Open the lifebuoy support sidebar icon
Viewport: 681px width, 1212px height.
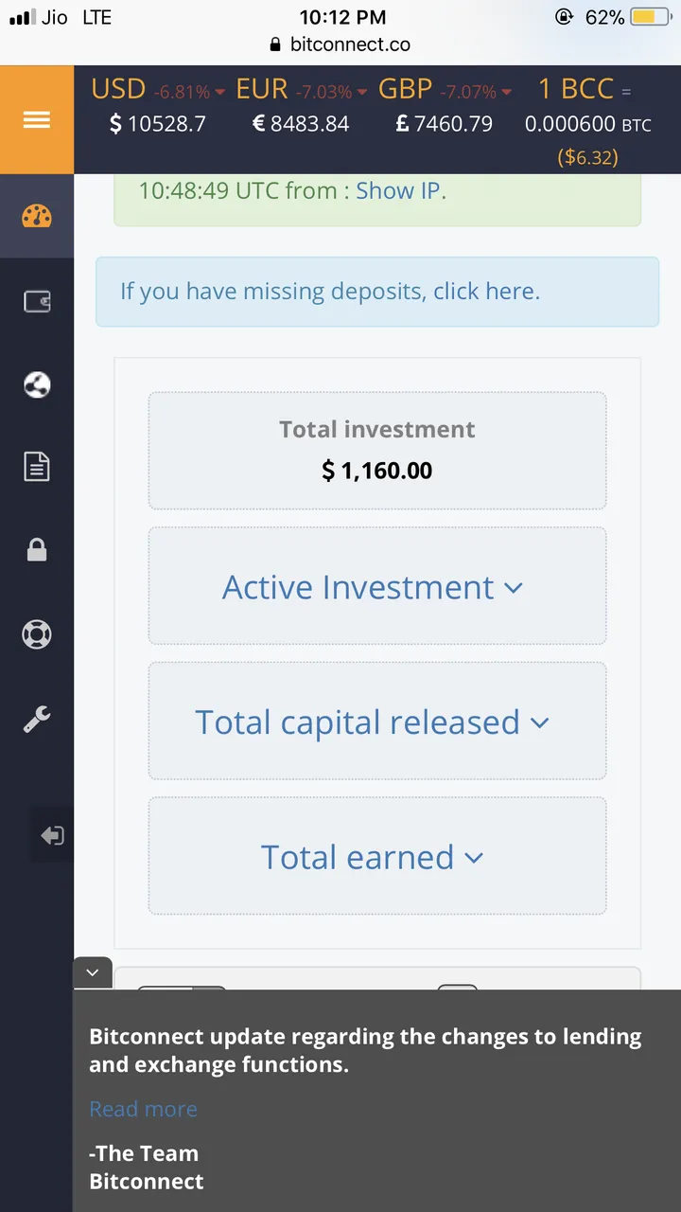tap(37, 633)
